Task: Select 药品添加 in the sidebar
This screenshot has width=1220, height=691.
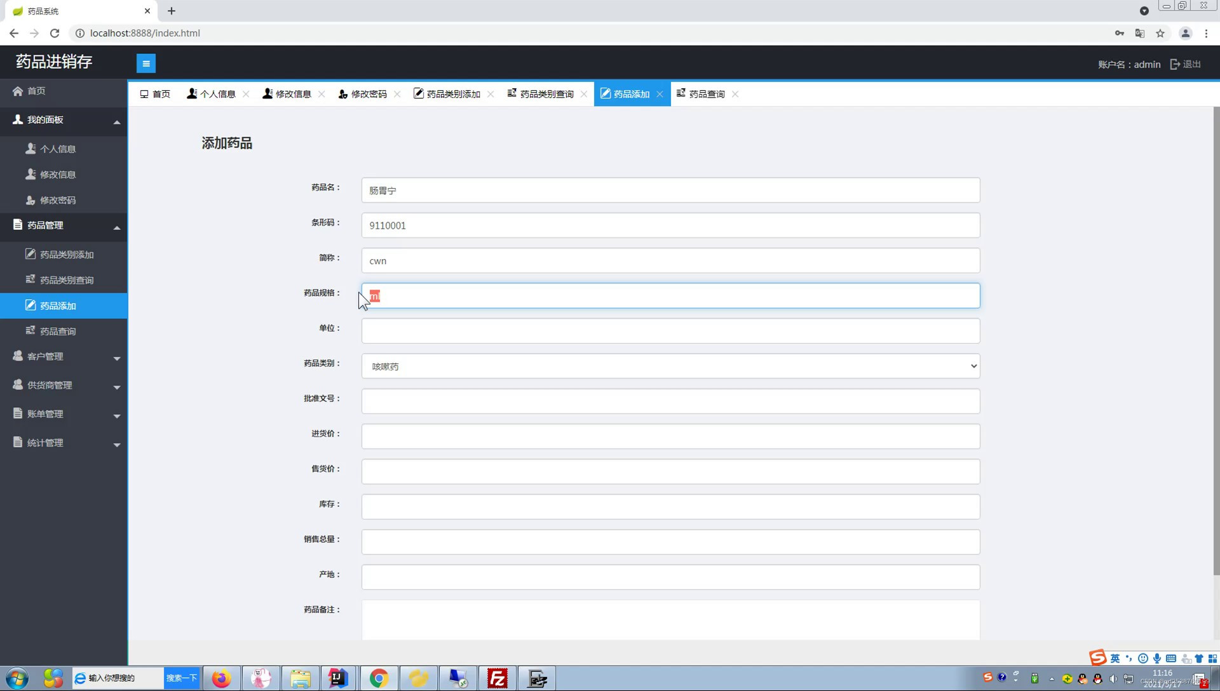Action: [x=64, y=305]
